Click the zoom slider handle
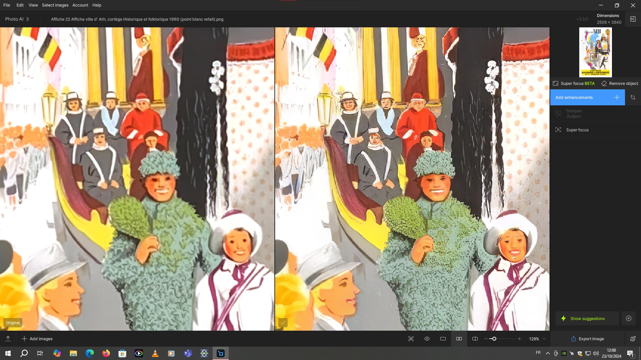 point(494,339)
